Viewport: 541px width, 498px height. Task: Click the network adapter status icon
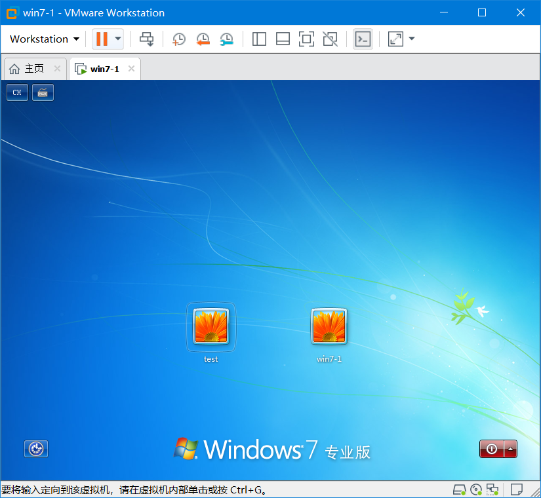492,489
